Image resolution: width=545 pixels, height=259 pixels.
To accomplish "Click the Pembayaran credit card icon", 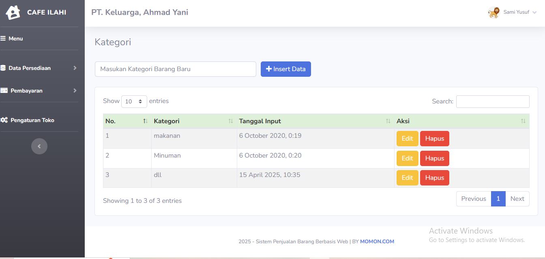I will point(4,91).
